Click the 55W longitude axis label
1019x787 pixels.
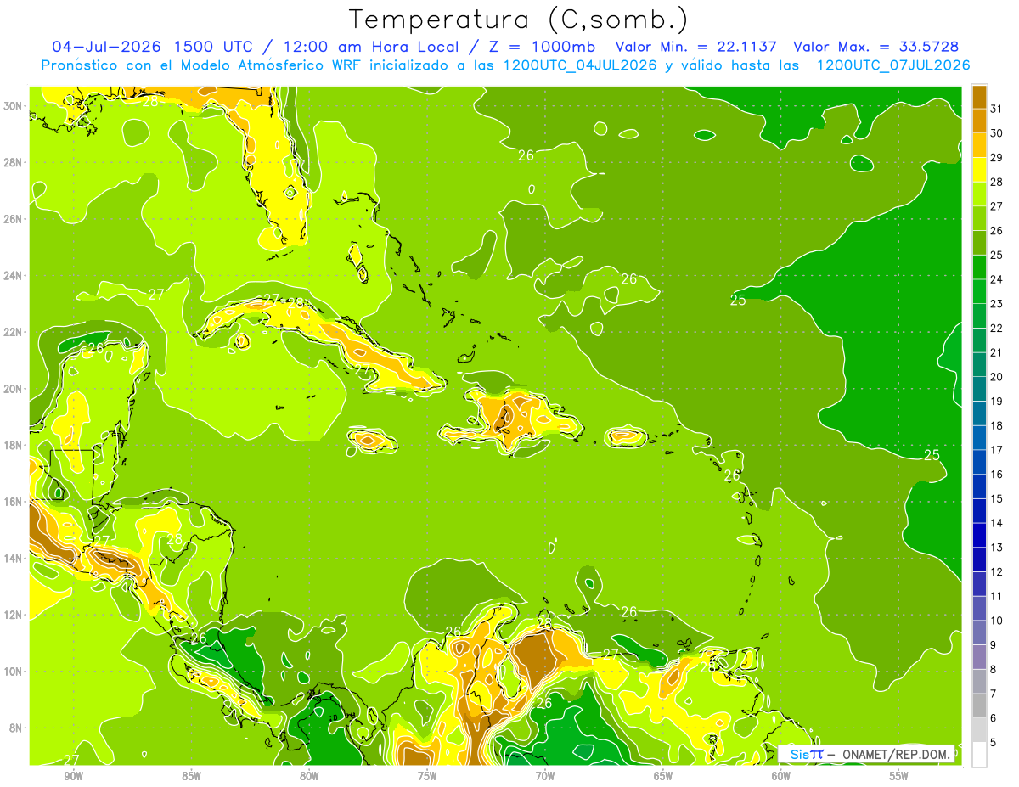point(899,777)
